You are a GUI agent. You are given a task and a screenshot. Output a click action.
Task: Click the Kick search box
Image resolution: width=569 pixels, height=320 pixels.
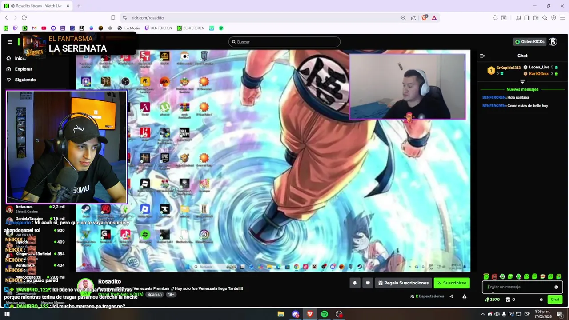coord(284,42)
